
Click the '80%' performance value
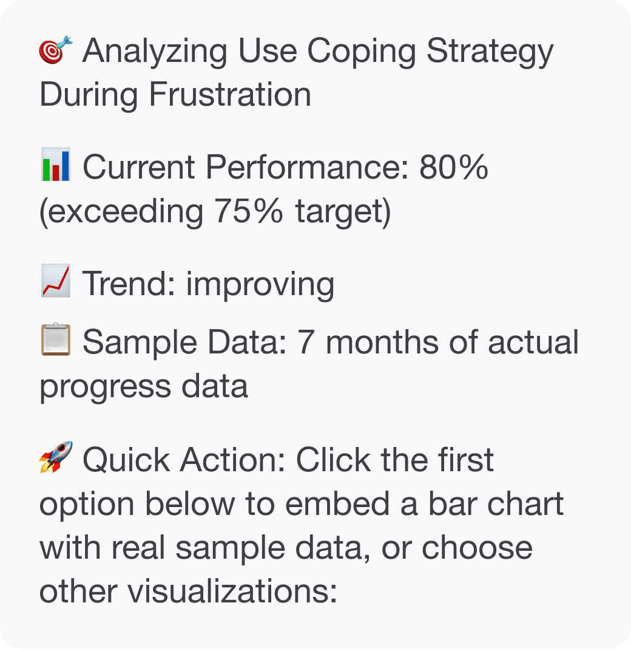[x=453, y=167]
